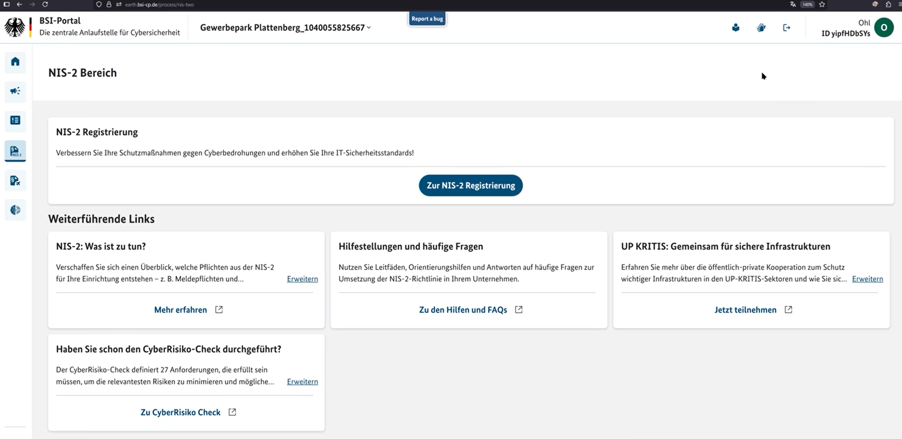
Task: Expand the UP KRITIS card description
Action: coord(867,279)
